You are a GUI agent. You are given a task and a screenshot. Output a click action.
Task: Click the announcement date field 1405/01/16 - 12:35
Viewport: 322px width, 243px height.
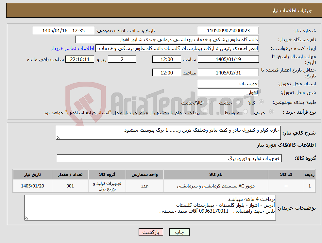63,31
